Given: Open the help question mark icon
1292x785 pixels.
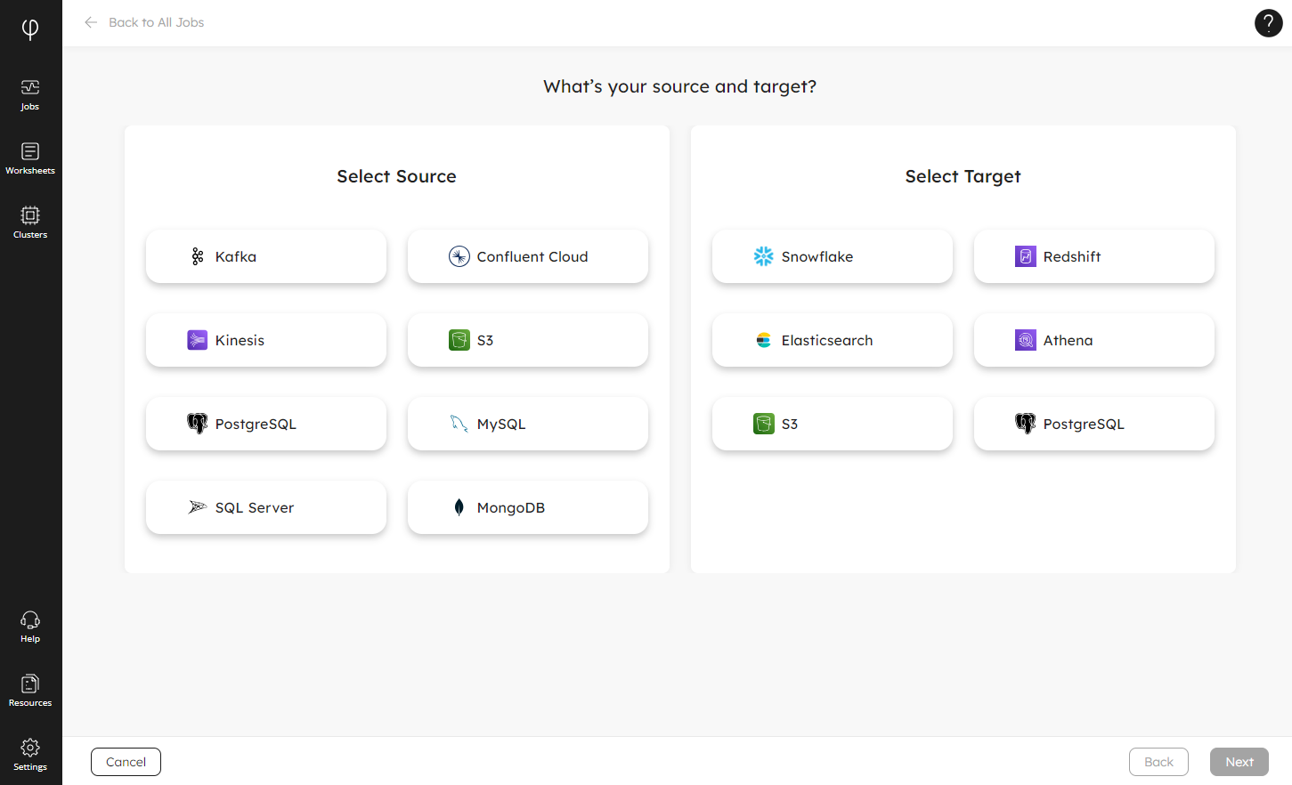Looking at the screenshot, I should [1268, 23].
